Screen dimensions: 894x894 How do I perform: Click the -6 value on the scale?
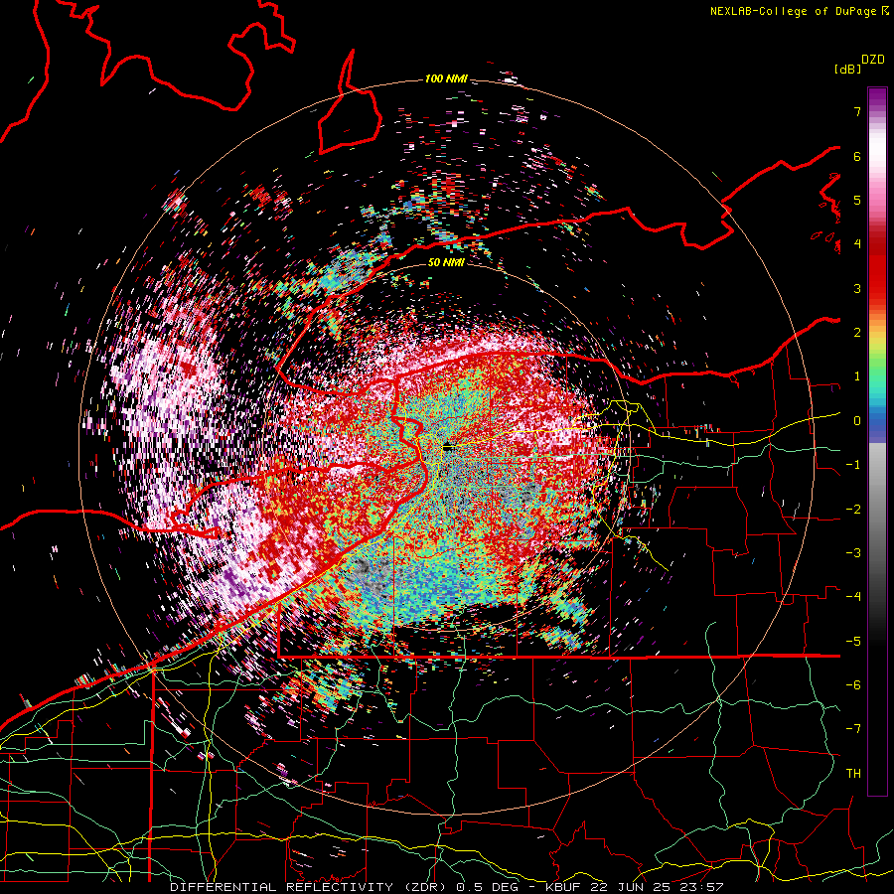pos(853,685)
